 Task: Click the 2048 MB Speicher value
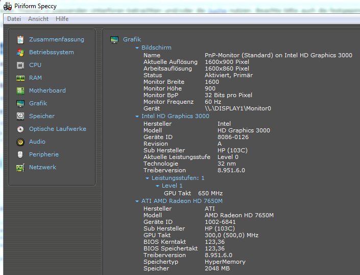tap(217, 268)
